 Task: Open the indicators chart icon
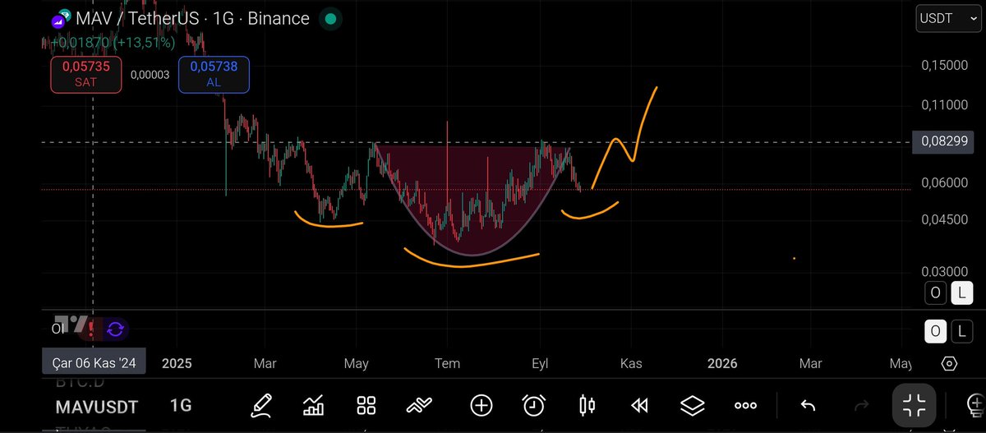click(x=314, y=404)
